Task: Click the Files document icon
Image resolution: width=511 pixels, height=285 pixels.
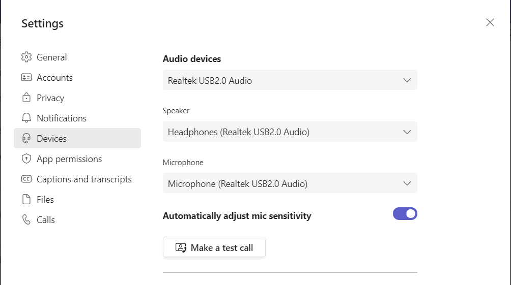Action: (26, 200)
